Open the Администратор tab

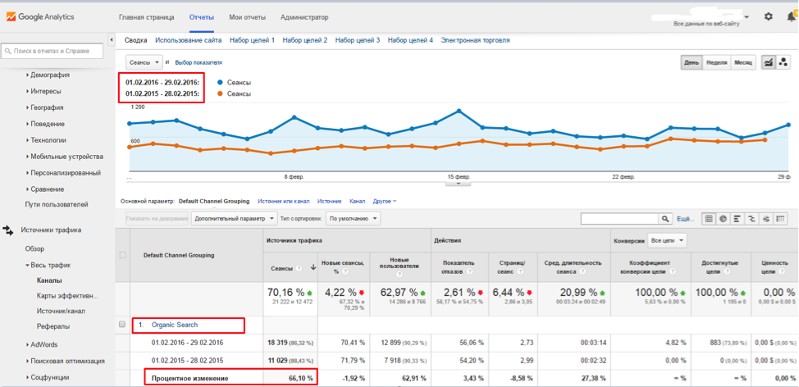tap(304, 17)
